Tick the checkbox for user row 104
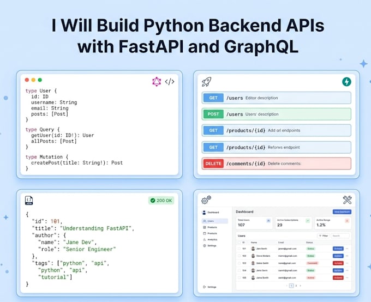 (239, 270)
